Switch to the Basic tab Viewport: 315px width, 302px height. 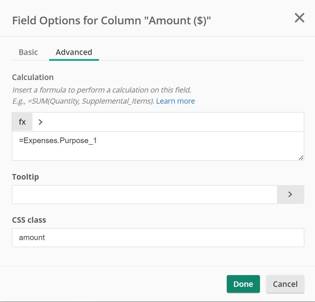click(28, 52)
